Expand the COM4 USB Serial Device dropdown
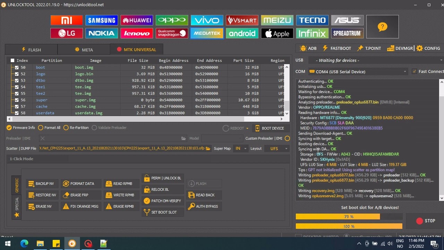The height and width of the screenshot is (250, 444). (358, 72)
